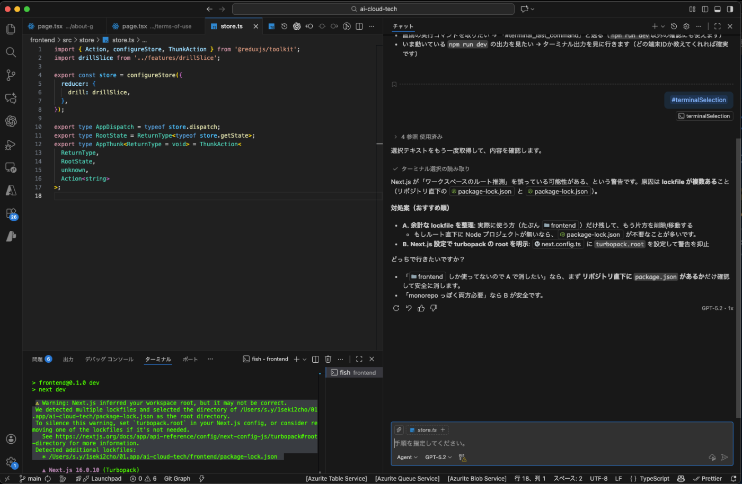Click the 'スペース: 2' indentation indicator
Image resolution: width=742 pixels, height=484 pixels.
tap(568, 479)
